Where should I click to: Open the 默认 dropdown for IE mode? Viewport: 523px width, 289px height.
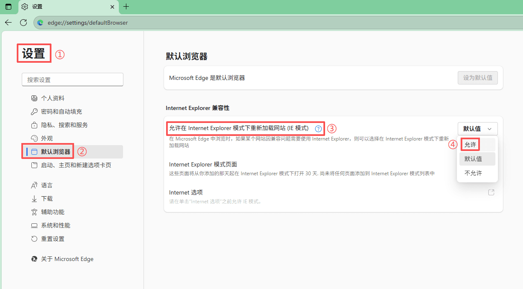tap(477, 128)
